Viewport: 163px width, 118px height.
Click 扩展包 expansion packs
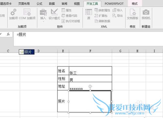point(101,16)
